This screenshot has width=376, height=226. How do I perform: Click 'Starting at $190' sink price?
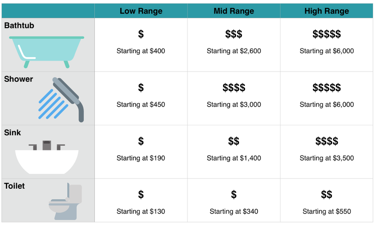pyautogui.click(x=141, y=158)
